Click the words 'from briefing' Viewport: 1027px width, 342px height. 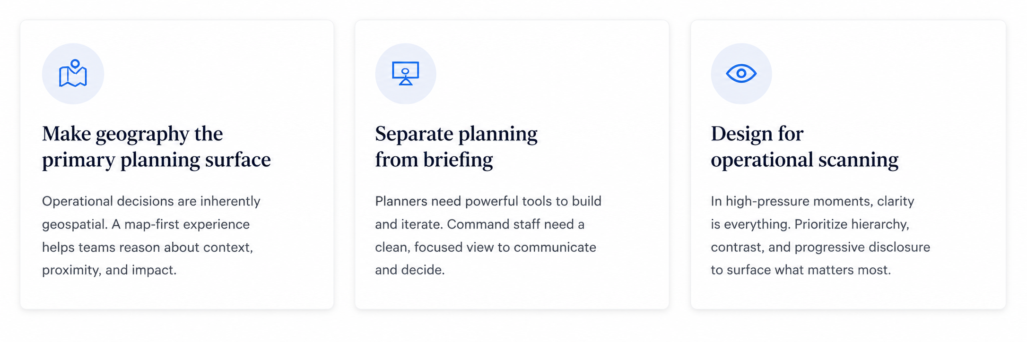434,160
